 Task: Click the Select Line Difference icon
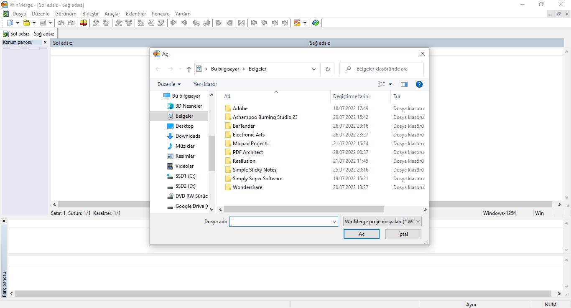click(84, 23)
